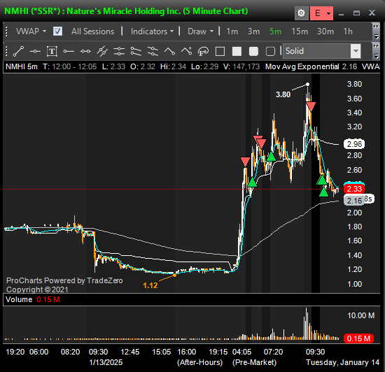Grab the drawing toolbar grip handle

6,51
